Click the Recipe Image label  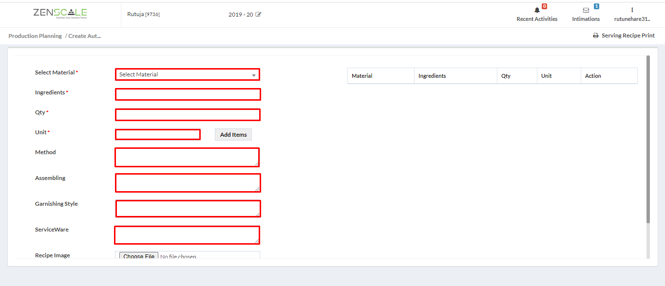tap(53, 255)
